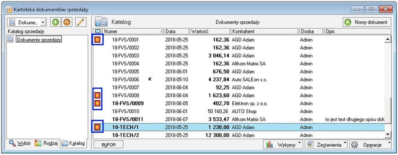
Task: Click date 2018-06-07
Action: pyautogui.click(x=177, y=119)
